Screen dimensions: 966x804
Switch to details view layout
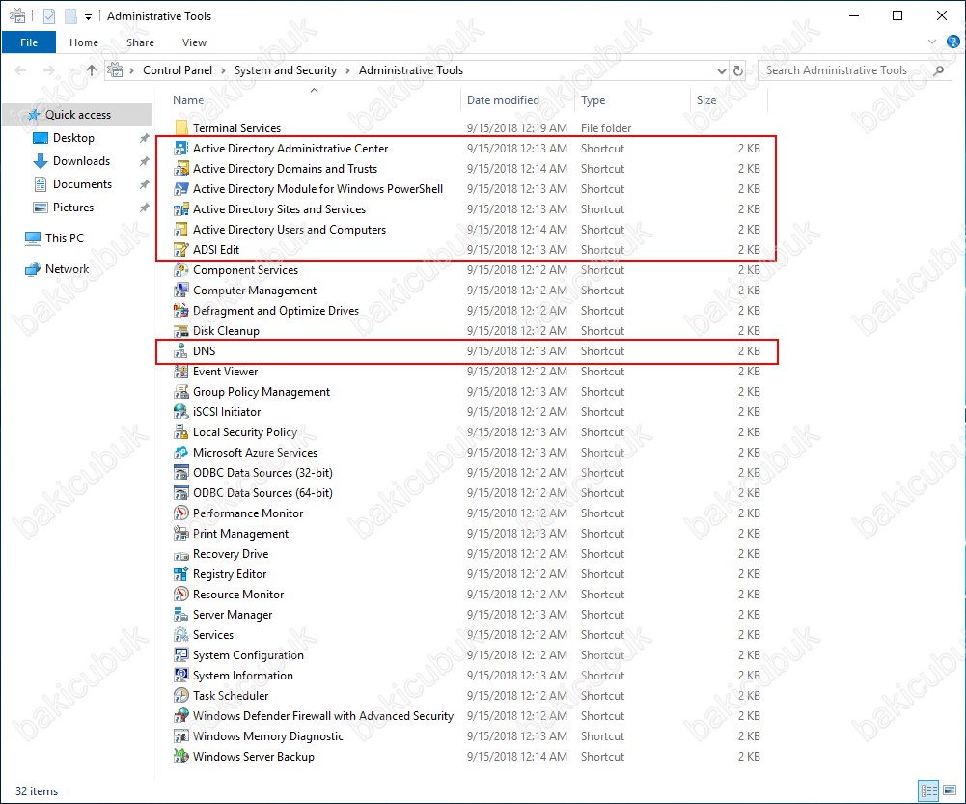[928, 790]
